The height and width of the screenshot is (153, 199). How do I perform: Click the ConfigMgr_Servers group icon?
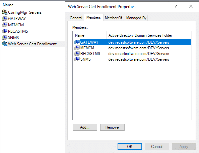pos(5,12)
